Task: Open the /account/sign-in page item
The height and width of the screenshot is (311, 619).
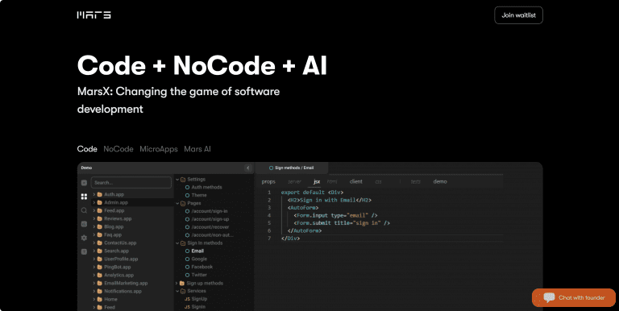Action: point(210,211)
